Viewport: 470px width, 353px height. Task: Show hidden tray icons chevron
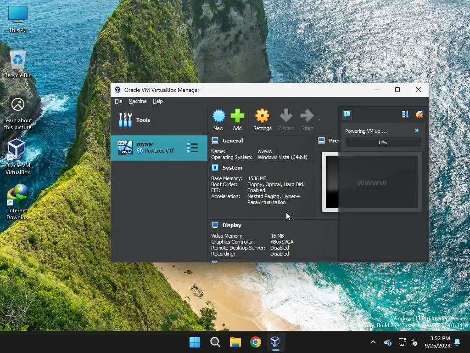(373, 342)
